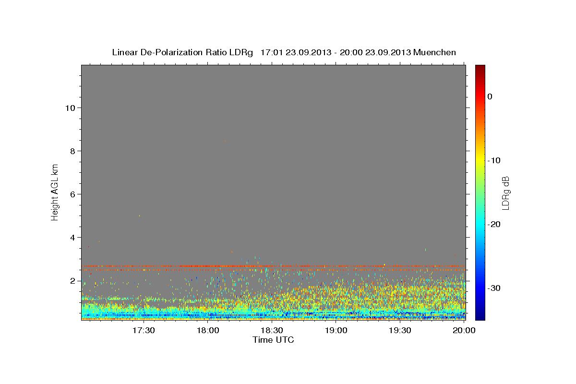This screenshot has height=384, width=576.
Task: Click the plot title text
Action: [284, 52]
